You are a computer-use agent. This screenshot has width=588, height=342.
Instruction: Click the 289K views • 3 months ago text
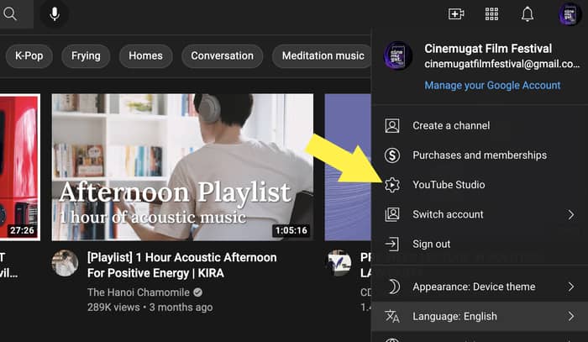click(150, 307)
